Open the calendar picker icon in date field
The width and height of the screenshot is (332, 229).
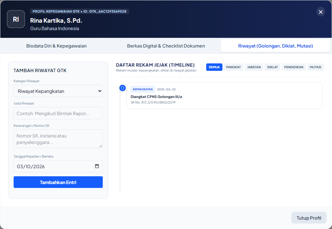pos(97,166)
